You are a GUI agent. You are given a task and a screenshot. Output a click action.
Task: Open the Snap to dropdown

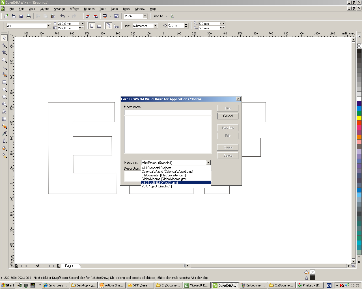[167, 16]
